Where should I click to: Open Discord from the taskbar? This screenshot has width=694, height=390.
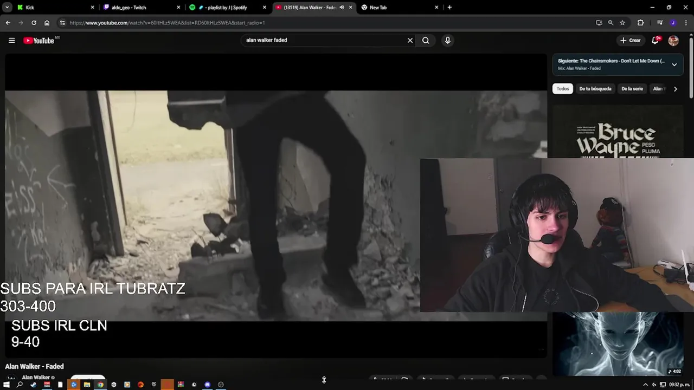click(207, 385)
